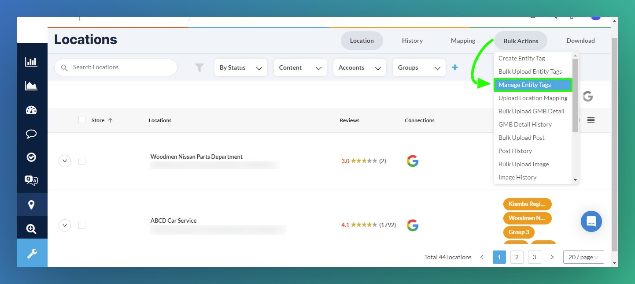Open the Accounts dropdown
635x284 pixels.
coord(360,67)
